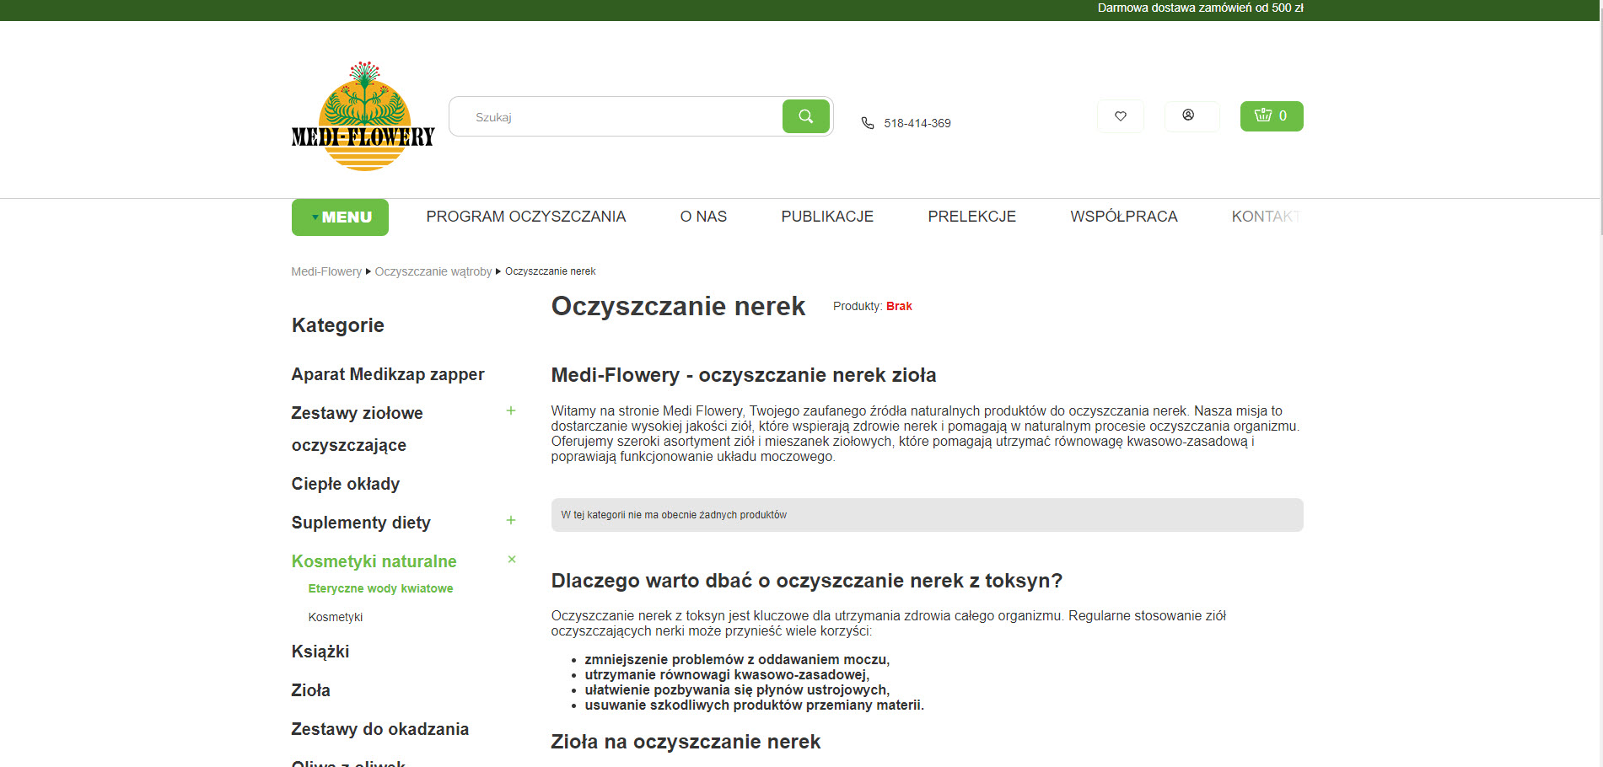Click the Medi-Flowery breadcrumb link
1603x767 pixels.
326,271
